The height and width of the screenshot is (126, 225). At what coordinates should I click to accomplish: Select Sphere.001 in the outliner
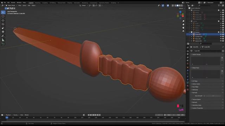[198, 41]
